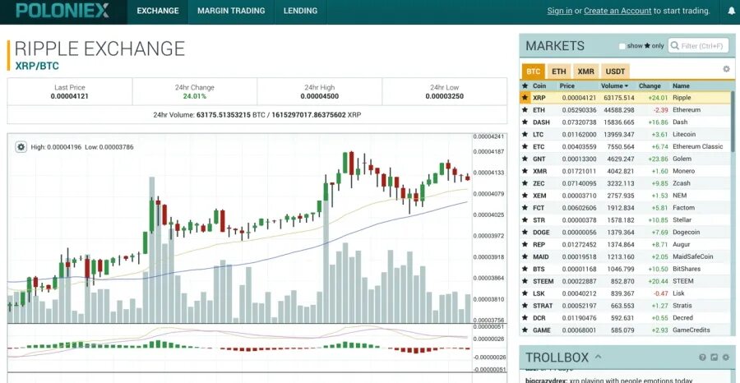Screen dimensions: 740x383
Task: Open Markets panel settings gear
Action: coord(726,69)
